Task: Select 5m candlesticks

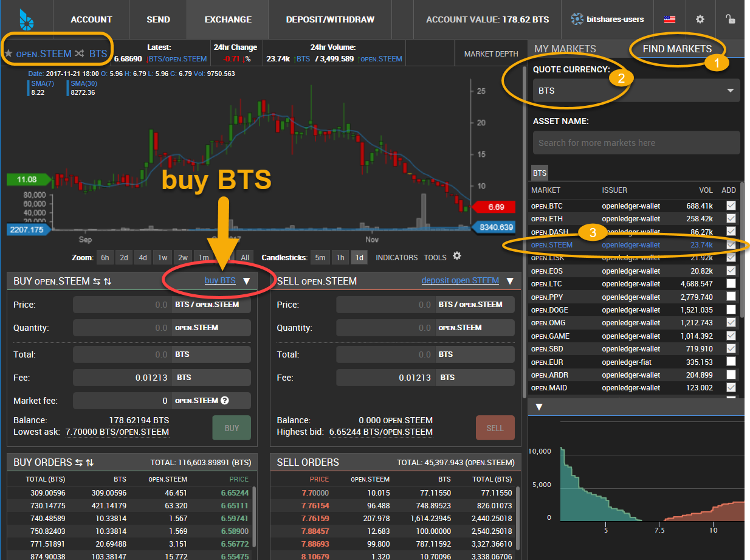Action: [320, 258]
